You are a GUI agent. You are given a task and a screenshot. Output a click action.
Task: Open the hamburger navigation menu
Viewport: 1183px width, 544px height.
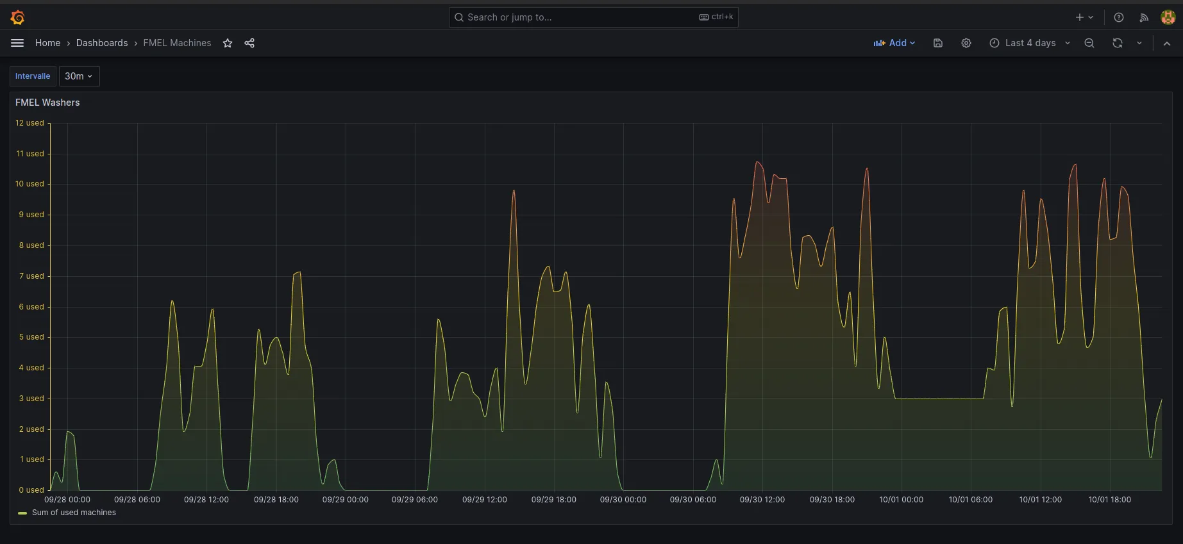pos(17,43)
